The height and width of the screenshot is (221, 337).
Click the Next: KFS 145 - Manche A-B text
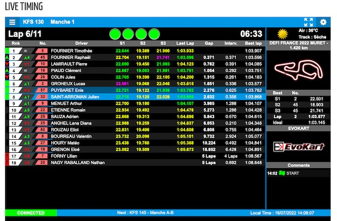[x=145, y=212]
